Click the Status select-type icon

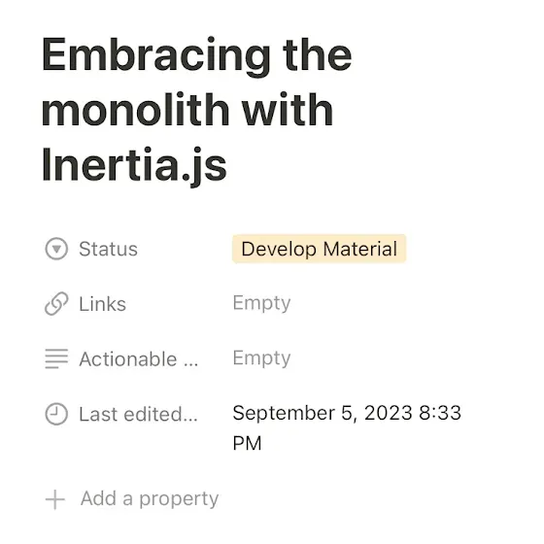(x=56, y=249)
